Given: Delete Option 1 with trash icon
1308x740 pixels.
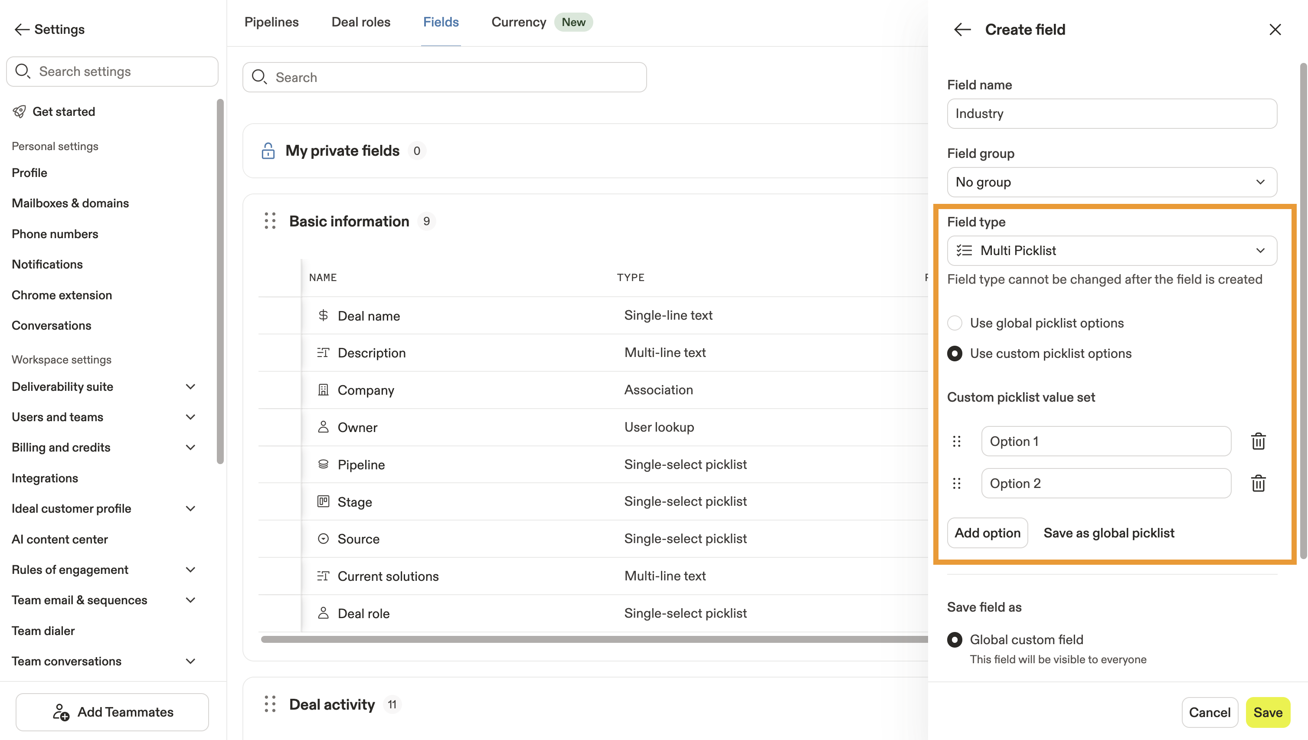Looking at the screenshot, I should pos(1258,441).
